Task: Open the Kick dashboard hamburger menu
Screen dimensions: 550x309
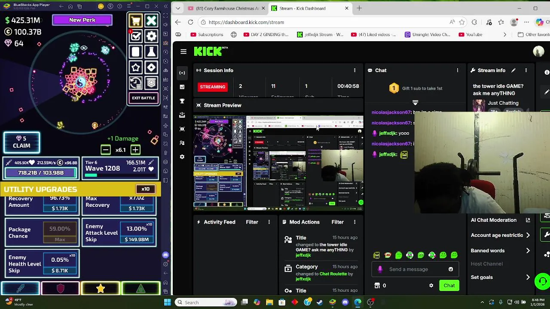Action: click(183, 51)
